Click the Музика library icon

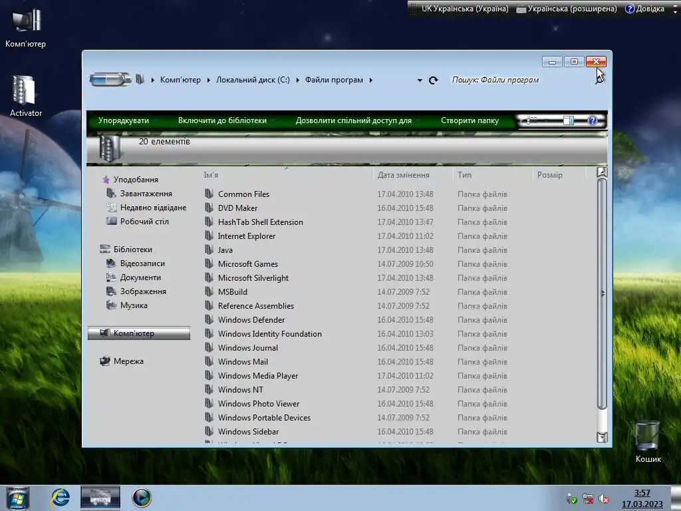111,305
